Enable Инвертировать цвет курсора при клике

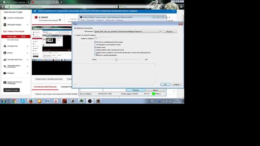click(x=95, y=50)
